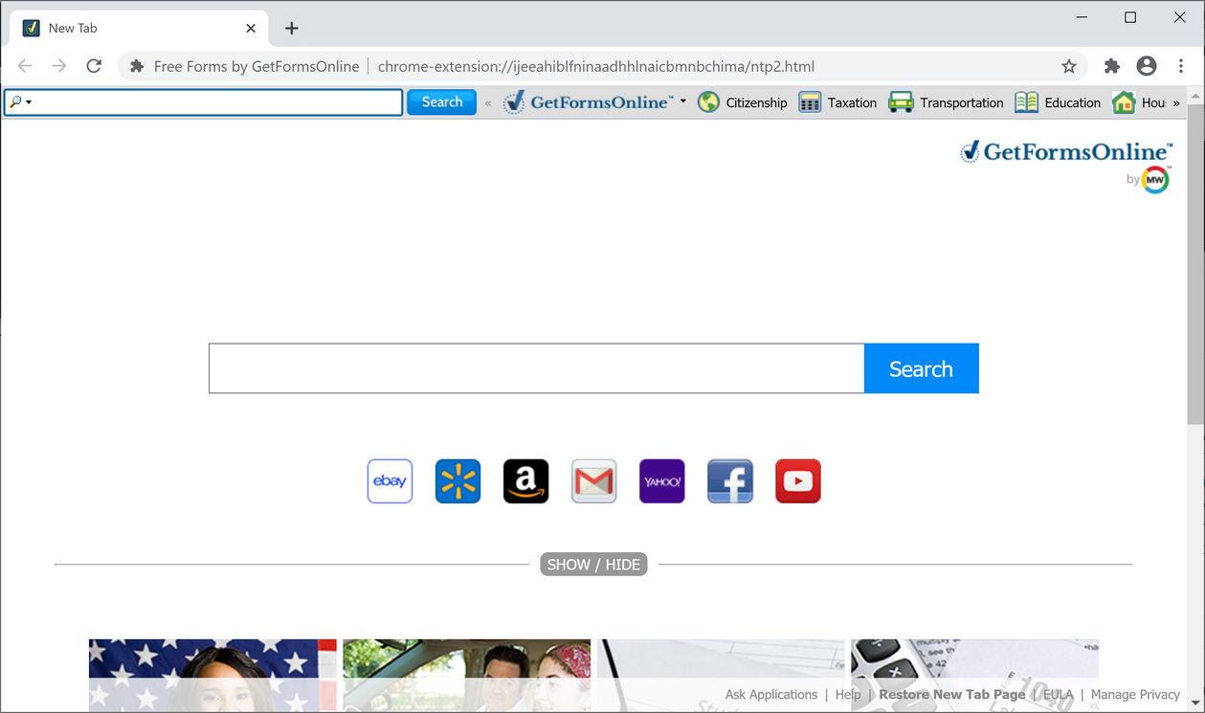Open the Transportation toolbar menu
The width and height of the screenshot is (1205, 713).
(x=947, y=102)
